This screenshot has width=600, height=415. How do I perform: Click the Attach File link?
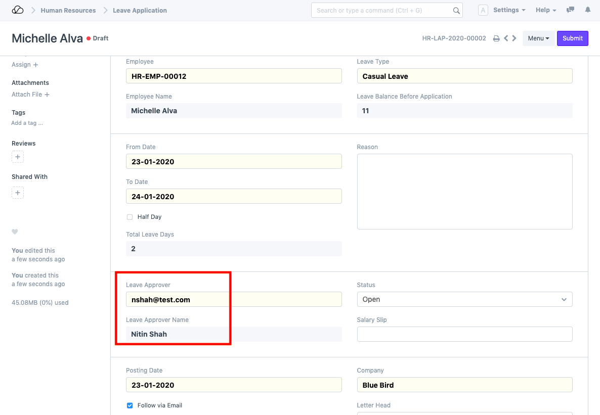click(x=30, y=95)
